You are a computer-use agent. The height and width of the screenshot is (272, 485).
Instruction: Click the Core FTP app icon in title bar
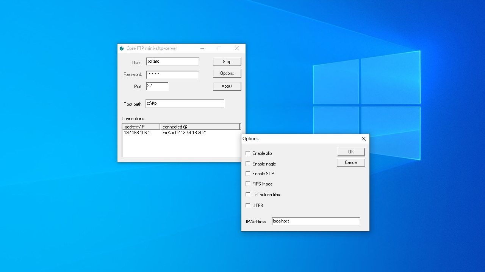pos(122,48)
